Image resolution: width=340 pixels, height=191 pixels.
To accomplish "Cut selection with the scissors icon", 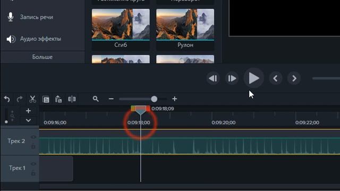I will [32, 99].
